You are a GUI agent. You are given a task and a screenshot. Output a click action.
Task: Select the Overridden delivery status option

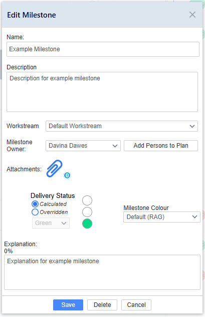tap(35, 212)
